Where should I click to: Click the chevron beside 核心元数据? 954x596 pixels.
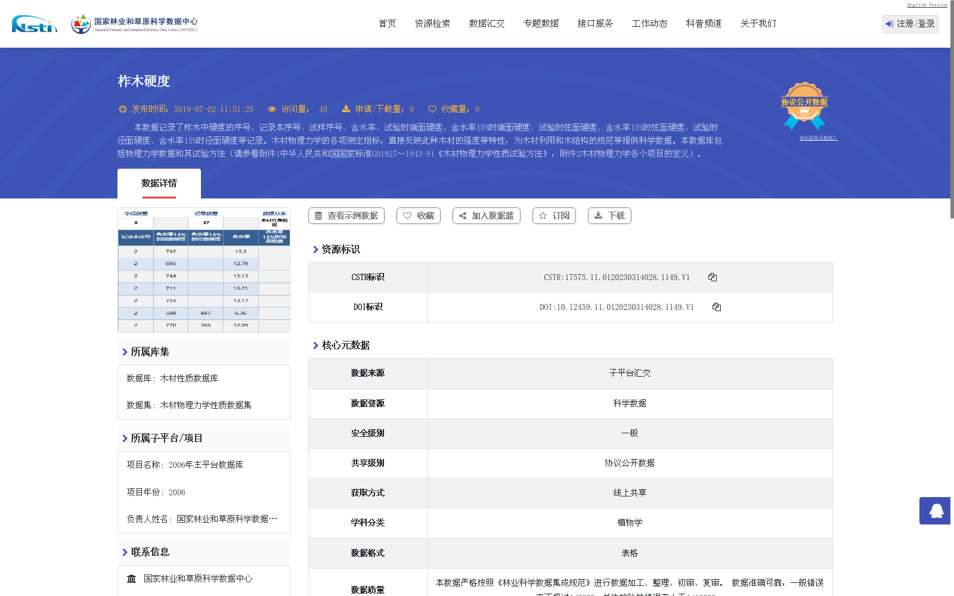[x=315, y=346]
